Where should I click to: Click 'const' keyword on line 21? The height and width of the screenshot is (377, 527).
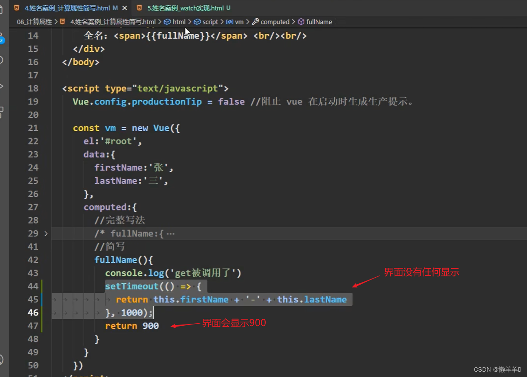(86, 128)
